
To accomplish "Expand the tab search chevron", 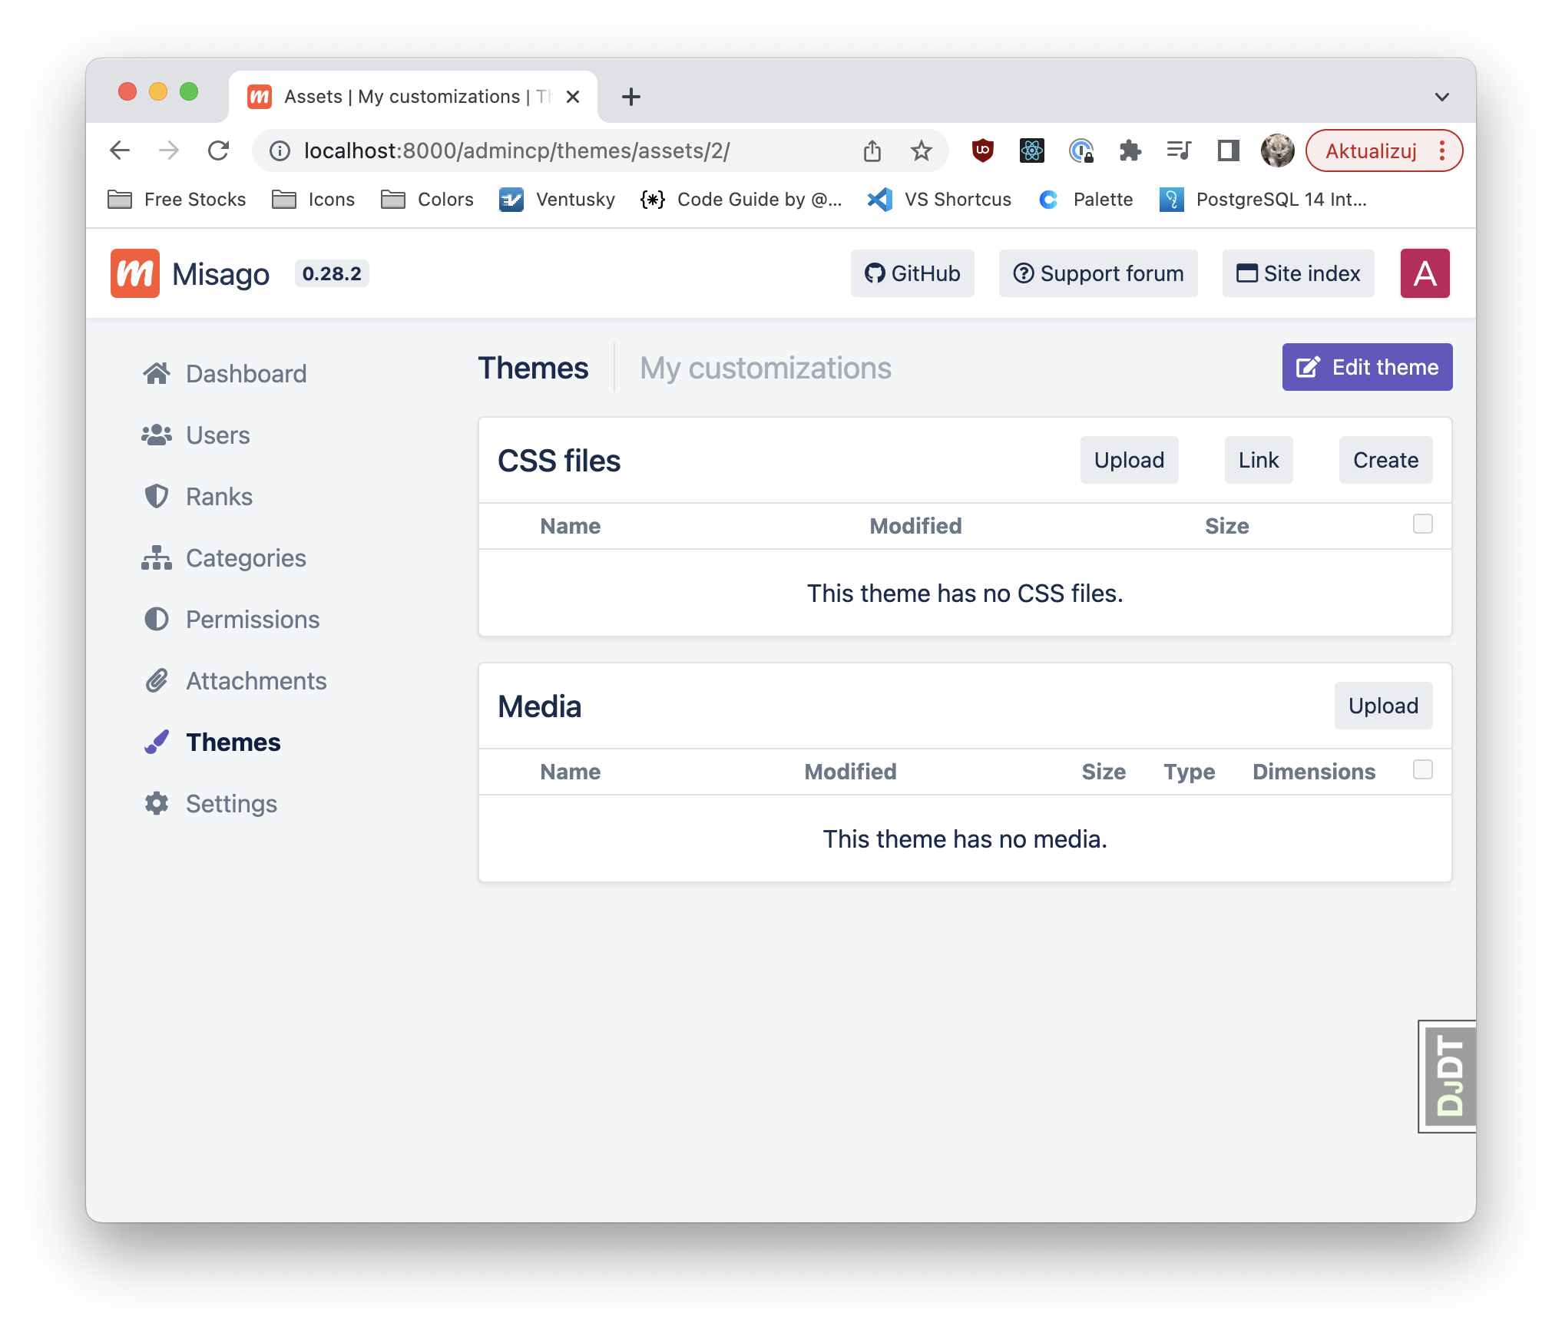I will point(1441,97).
